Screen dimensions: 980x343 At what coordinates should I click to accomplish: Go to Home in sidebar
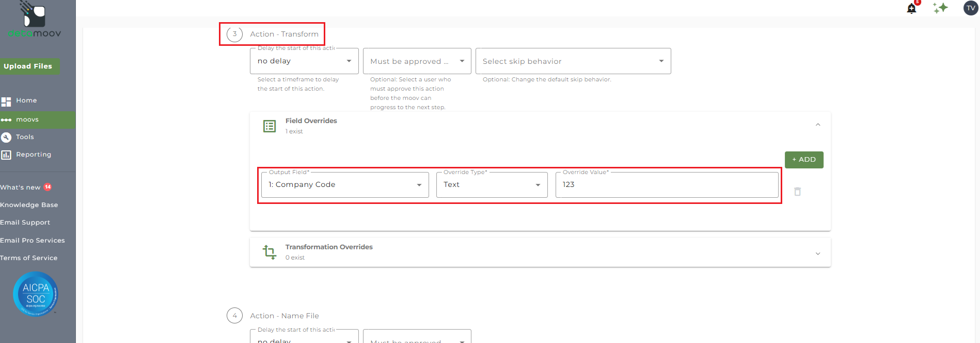(x=26, y=100)
